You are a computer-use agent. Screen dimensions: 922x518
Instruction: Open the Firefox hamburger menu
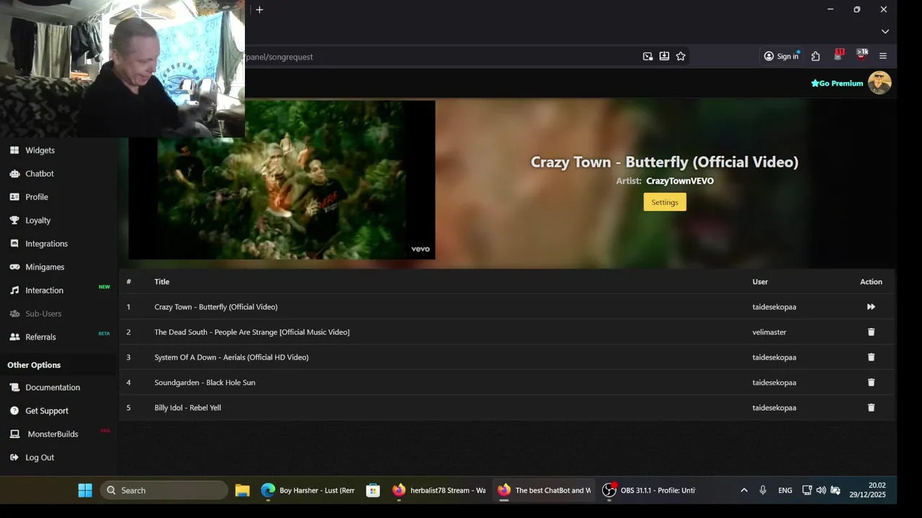[883, 56]
